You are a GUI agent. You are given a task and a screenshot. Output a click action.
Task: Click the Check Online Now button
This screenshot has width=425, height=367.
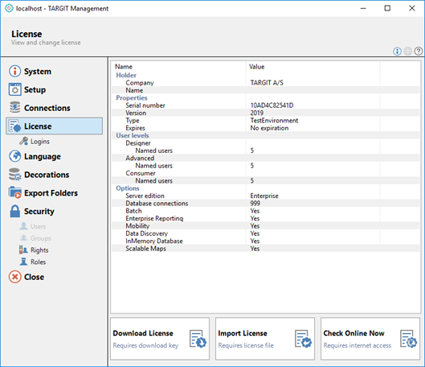(x=370, y=339)
